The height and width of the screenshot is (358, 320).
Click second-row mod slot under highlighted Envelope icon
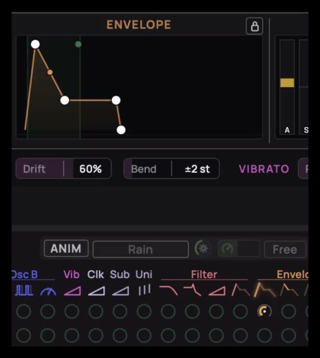coord(265,335)
